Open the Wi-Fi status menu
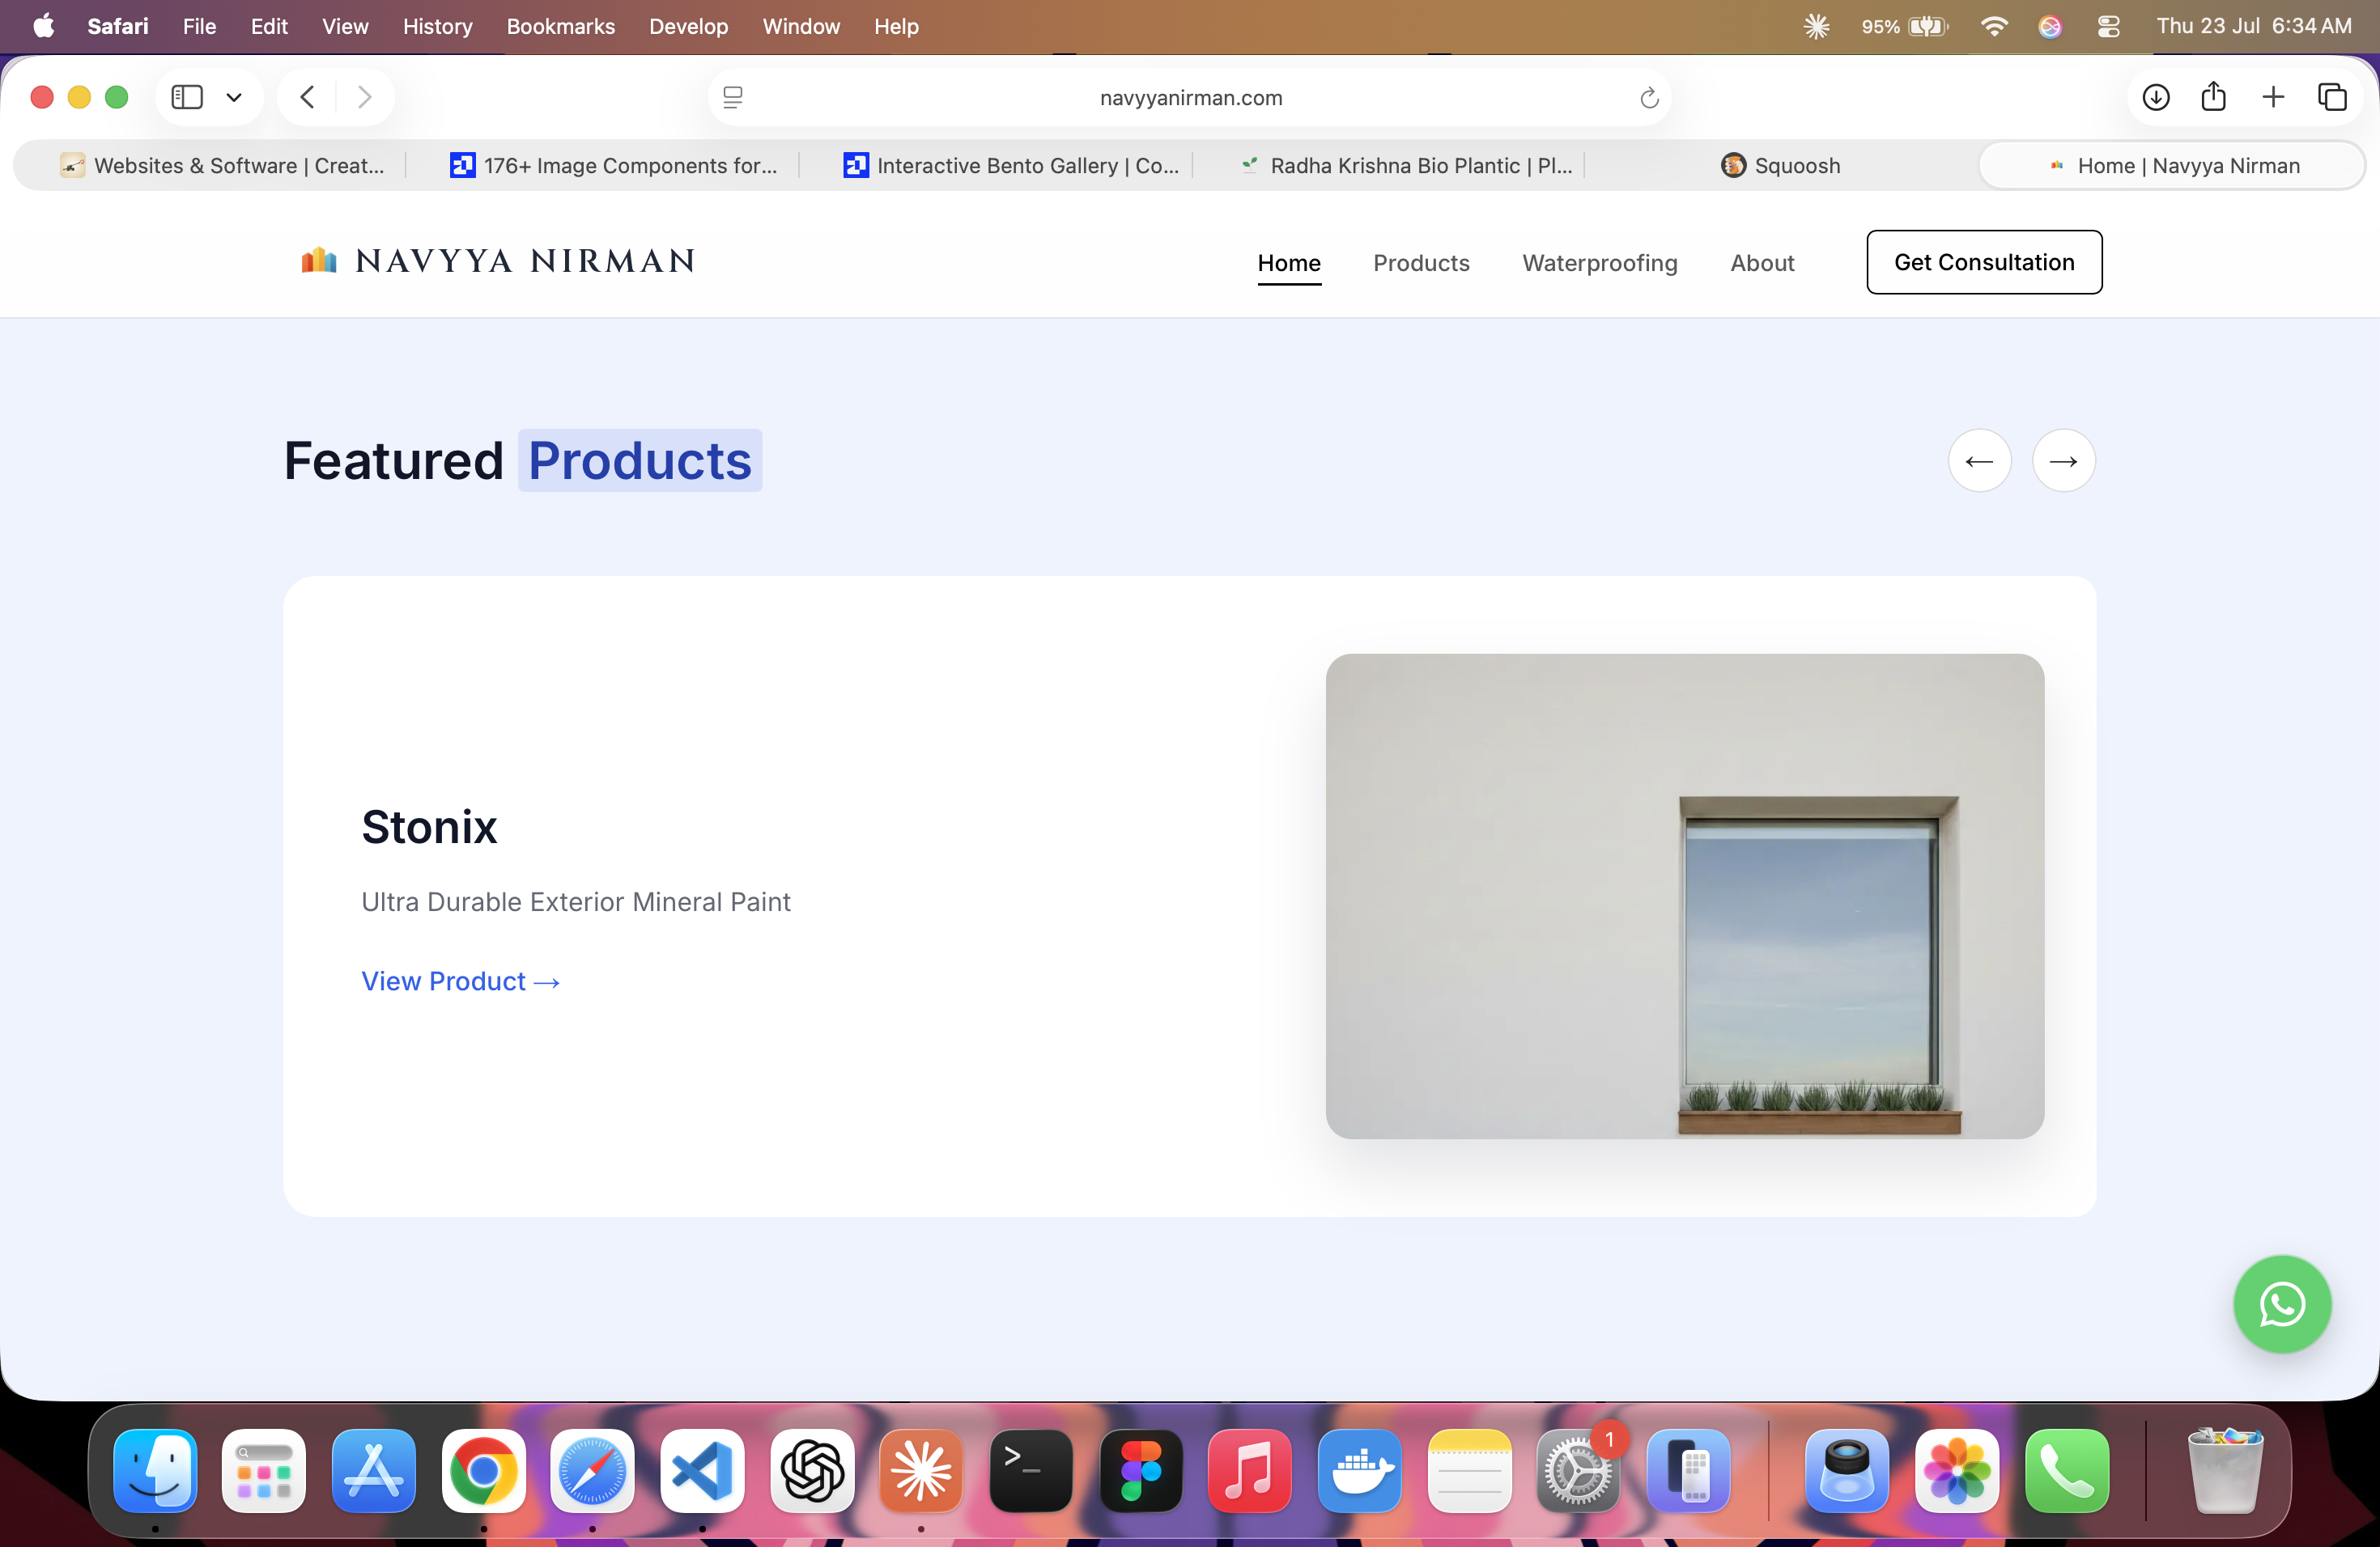The image size is (2380, 1547). coord(1993,26)
